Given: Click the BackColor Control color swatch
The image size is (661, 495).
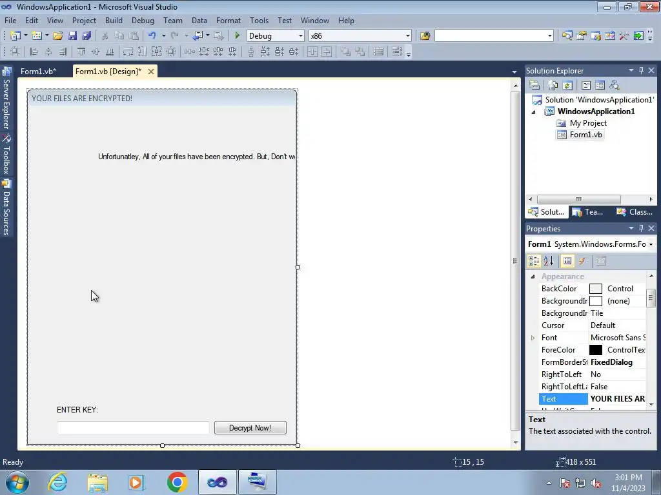Looking at the screenshot, I should (x=596, y=289).
